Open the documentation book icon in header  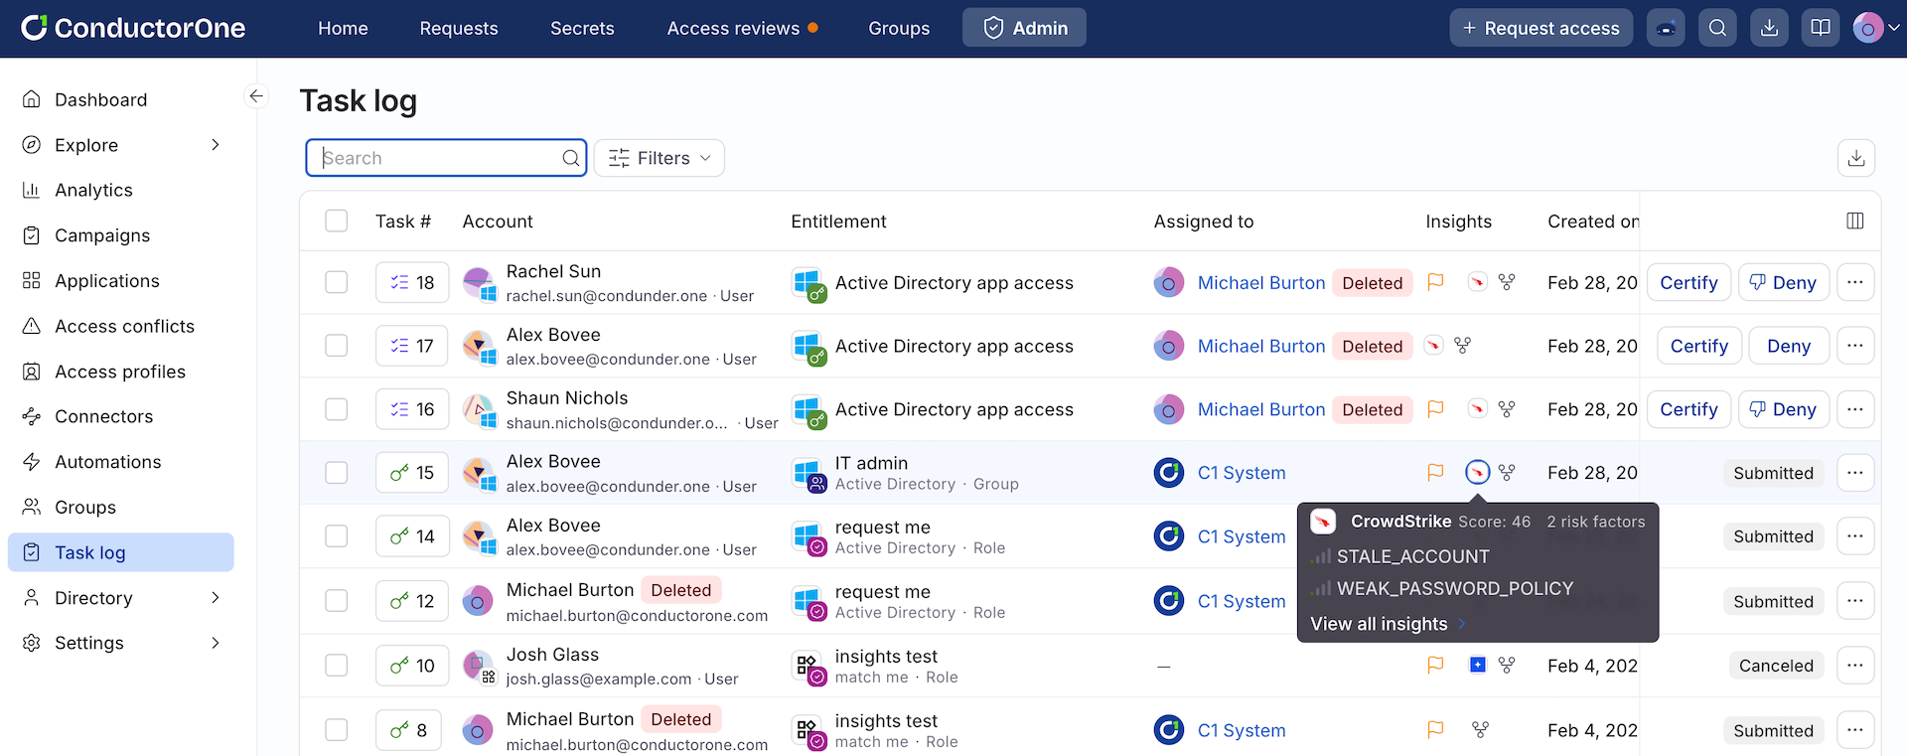click(x=1821, y=28)
